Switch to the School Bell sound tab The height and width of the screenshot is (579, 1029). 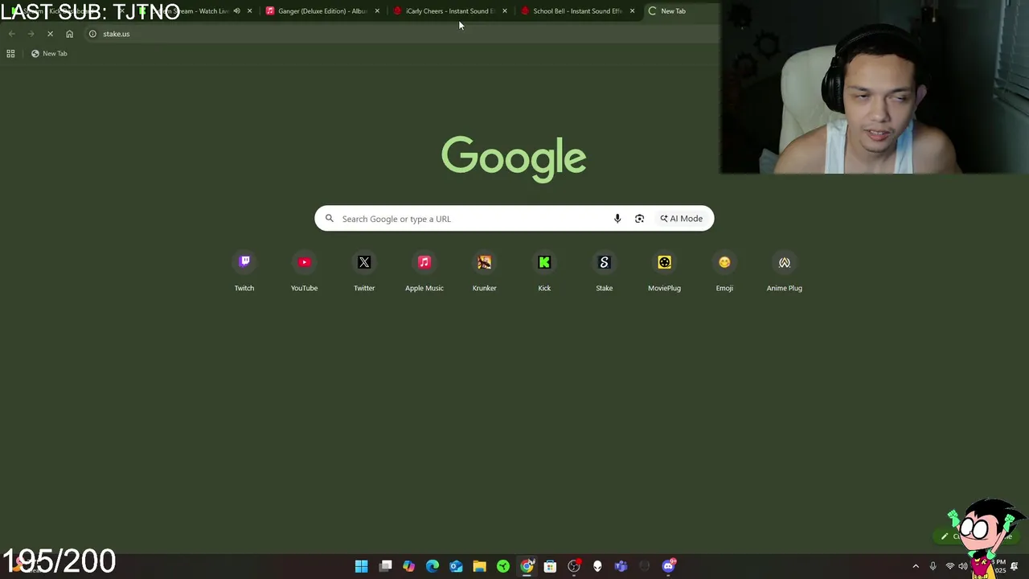pyautogui.click(x=576, y=11)
